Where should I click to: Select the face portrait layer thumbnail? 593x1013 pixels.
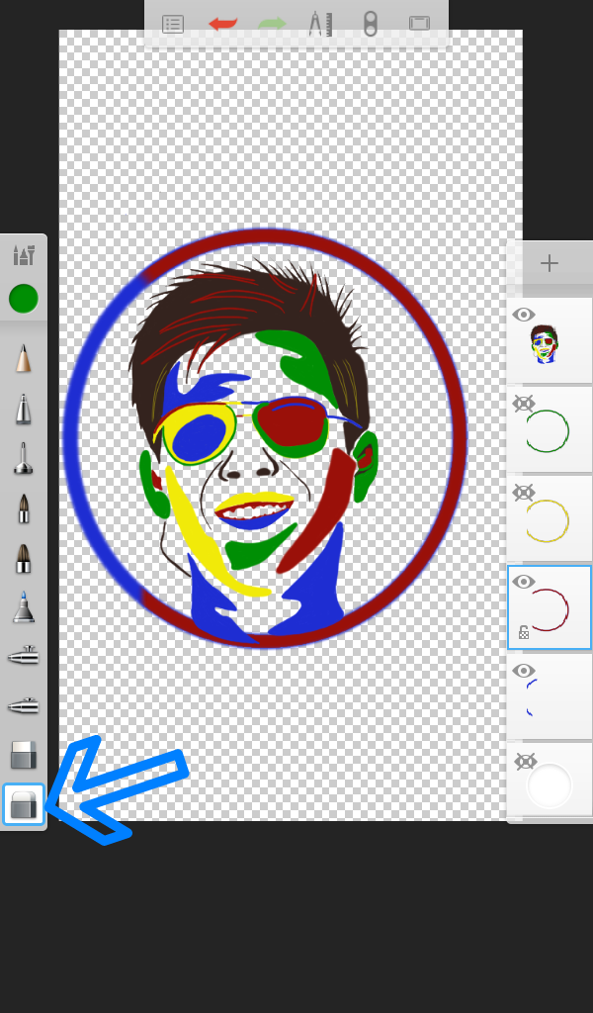tap(544, 344)
